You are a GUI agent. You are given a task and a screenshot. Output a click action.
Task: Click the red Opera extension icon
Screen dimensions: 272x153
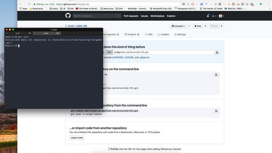(193, 4)
